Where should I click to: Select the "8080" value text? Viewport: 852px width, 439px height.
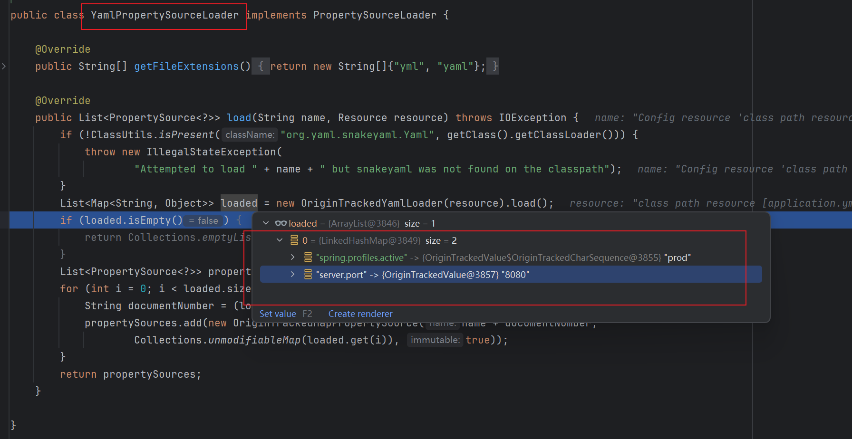pyautogui.click(x=515, y=275)
